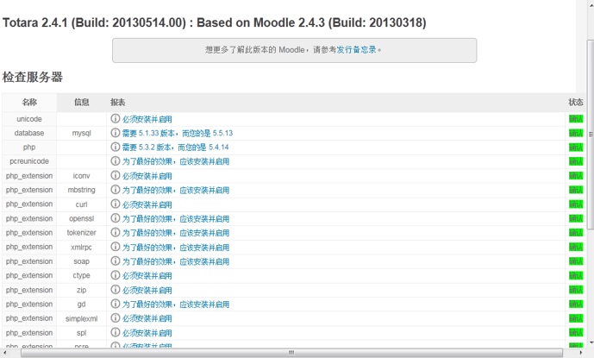The image size is (594, 358).
Task: Click the info icon in the spl row
Action: point(116,333)
